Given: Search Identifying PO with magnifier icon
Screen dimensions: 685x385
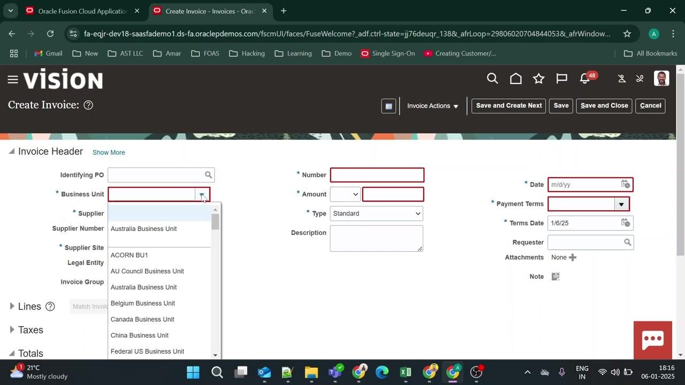Looking at the screenshot, I should coord(208,175).
